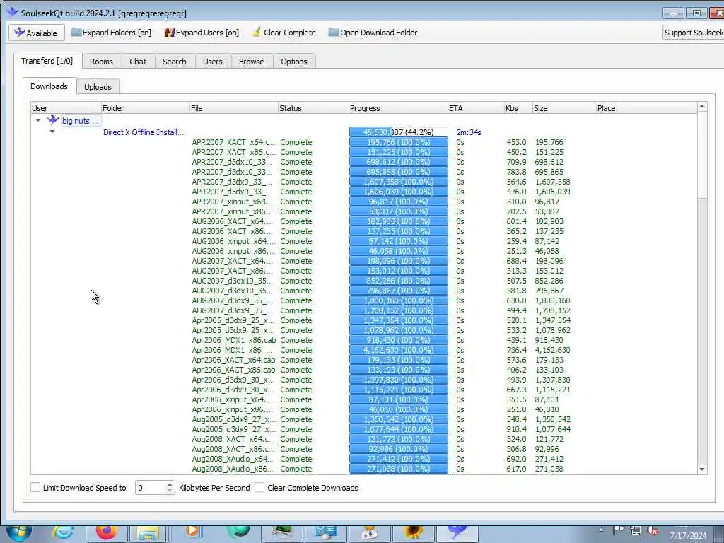Click the Action Center flag tray icon
724x543 pixels.
(x=619, y=530)
